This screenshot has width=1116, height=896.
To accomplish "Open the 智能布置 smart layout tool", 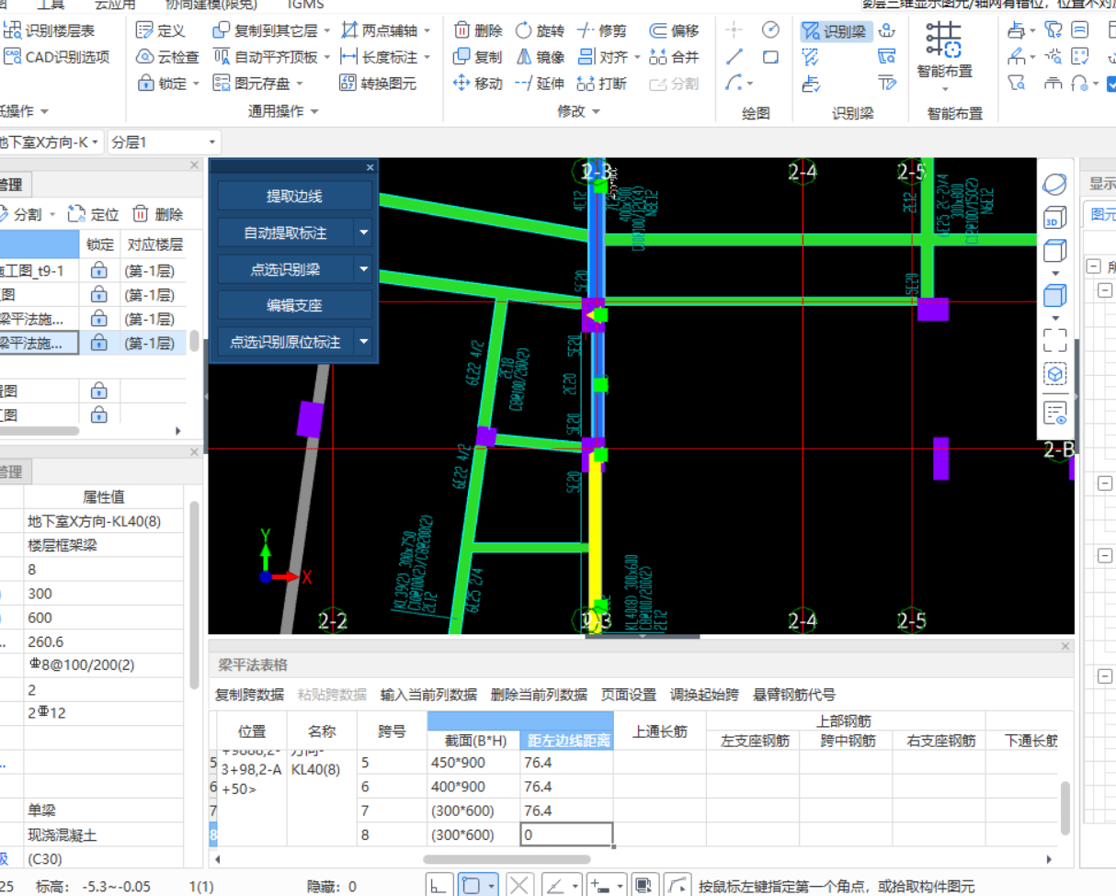I will 944,51.
